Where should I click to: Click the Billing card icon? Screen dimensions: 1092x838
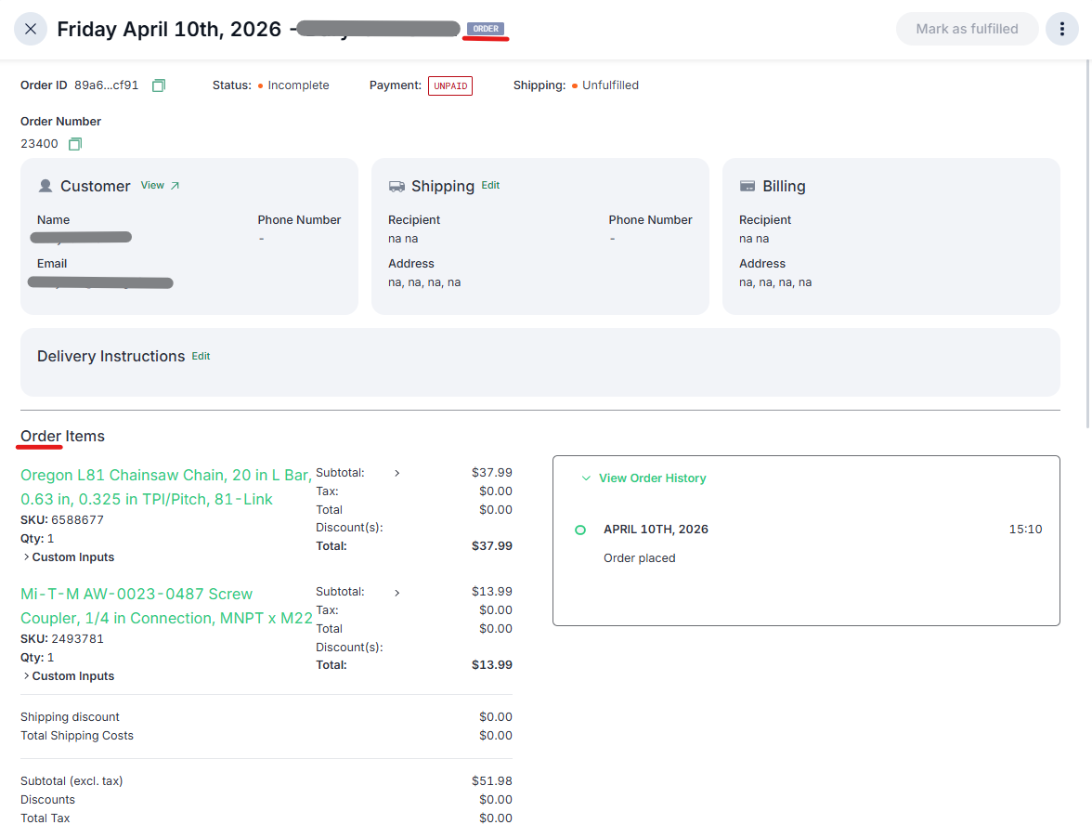pyautogui.click(x=747, y=186)
